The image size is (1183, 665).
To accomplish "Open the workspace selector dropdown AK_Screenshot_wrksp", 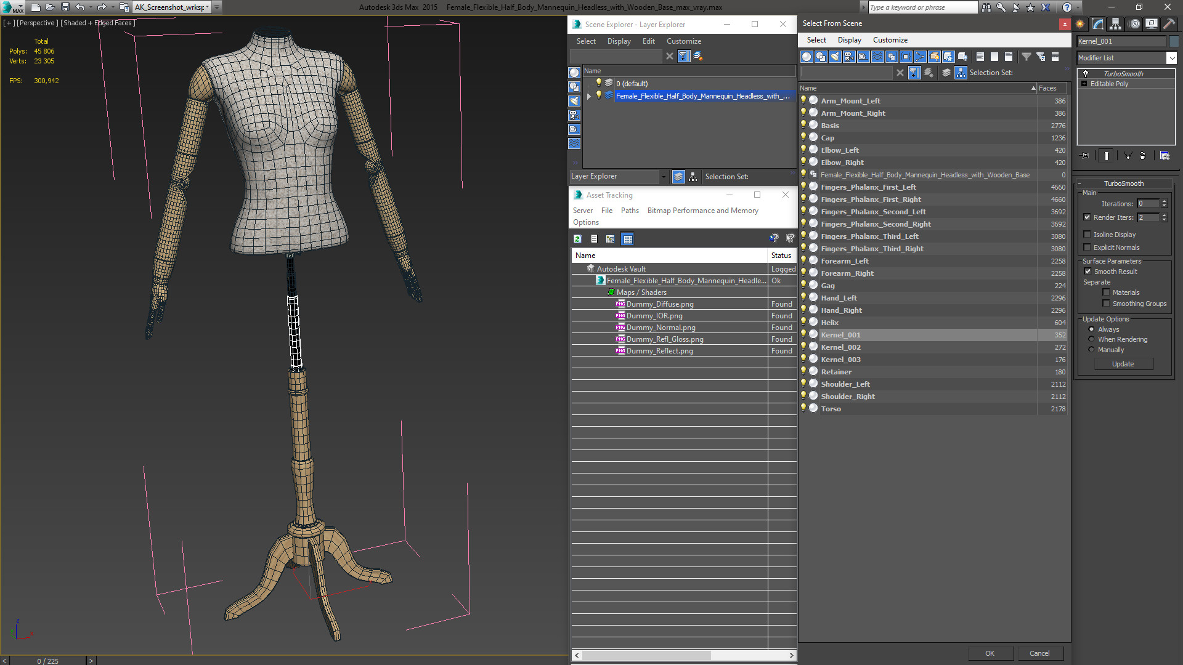I will [208, 7].
